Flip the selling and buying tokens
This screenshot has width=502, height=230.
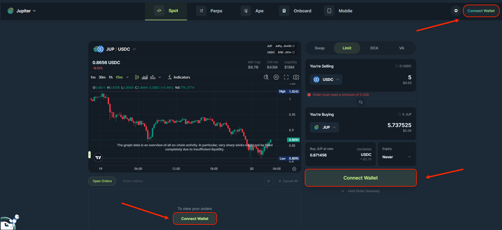pyautogui.click(x=361, y=102)
